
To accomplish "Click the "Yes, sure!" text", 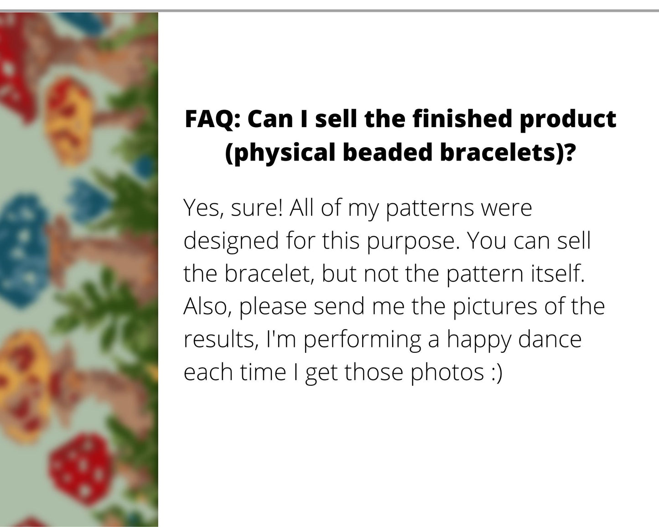I will coord(233,208).
